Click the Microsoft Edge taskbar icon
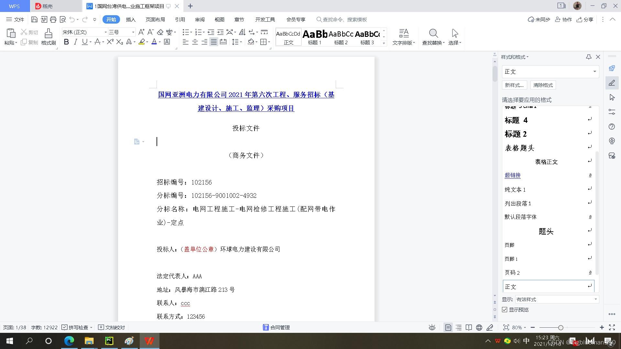Image resolution: width=621 pixels, height=349 pixels. pos(69,341)
